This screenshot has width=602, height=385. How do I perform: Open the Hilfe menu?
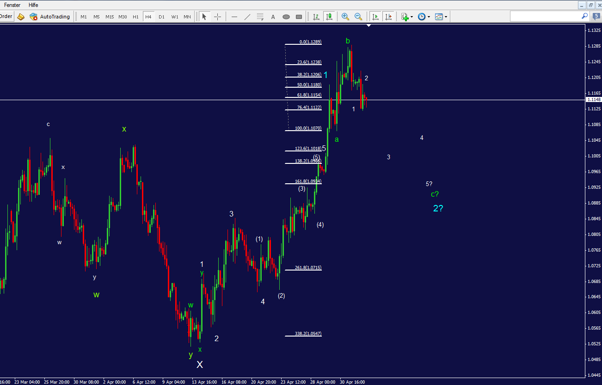click(33, 5)
